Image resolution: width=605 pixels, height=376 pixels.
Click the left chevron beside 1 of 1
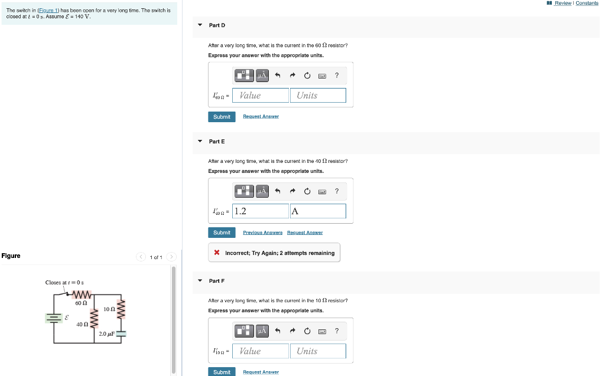[141, 257]
